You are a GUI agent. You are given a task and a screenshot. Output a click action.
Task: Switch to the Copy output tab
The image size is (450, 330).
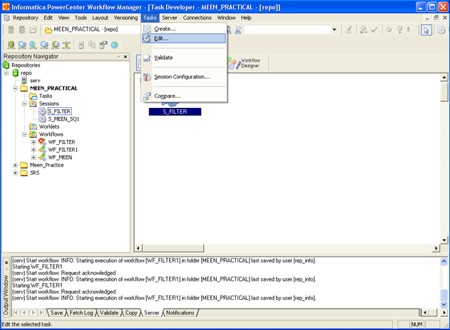click(131, 313)
